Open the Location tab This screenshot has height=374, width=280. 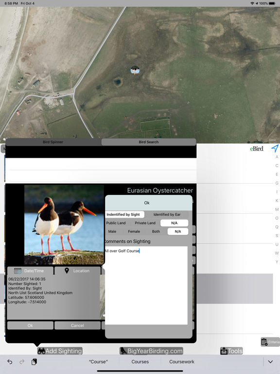pyautogui.click(x=77, y=271)
